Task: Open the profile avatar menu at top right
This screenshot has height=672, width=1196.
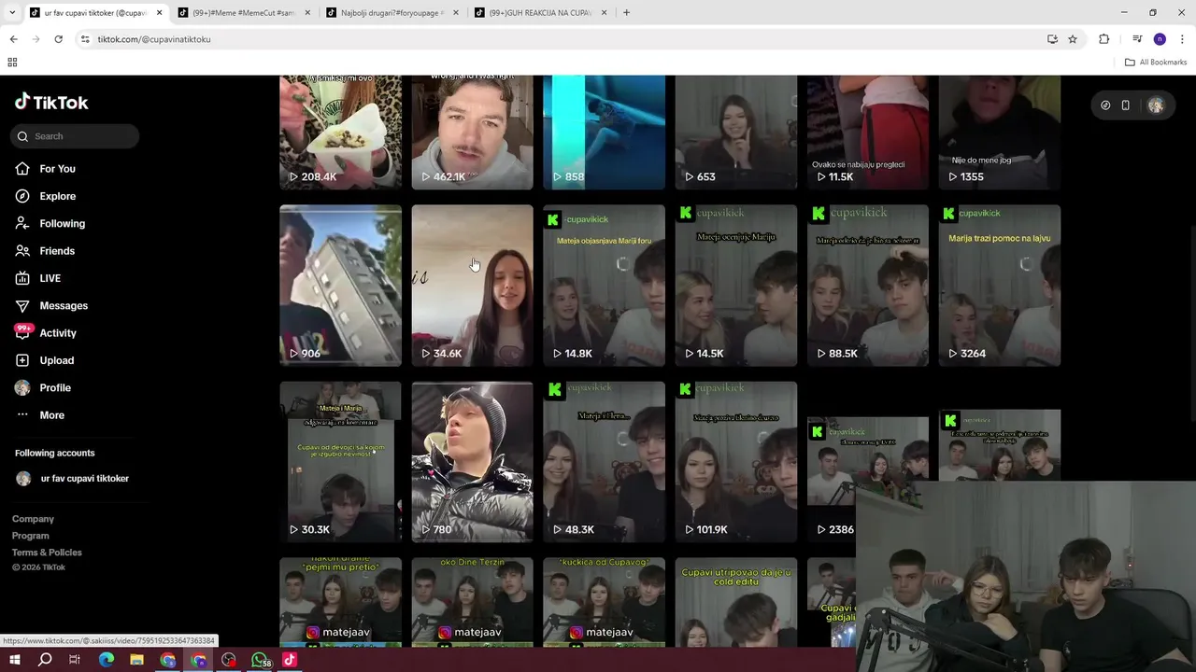Action: 1156,105
